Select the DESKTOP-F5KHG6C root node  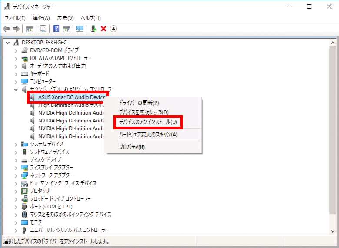(43, 43)
